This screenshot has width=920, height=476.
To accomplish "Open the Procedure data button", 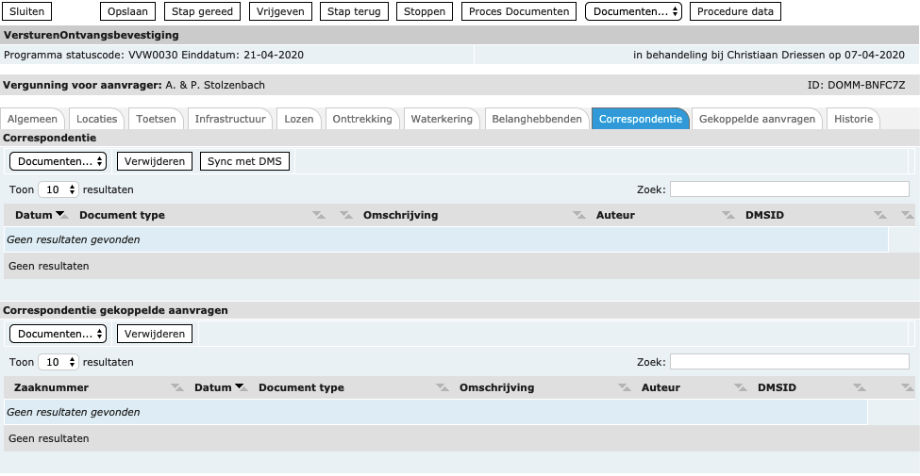I will click(x=735, y=11).
